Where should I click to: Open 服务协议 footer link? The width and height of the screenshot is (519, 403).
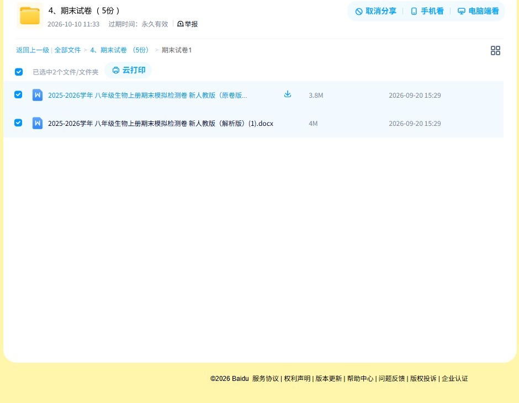click(266, 379)
